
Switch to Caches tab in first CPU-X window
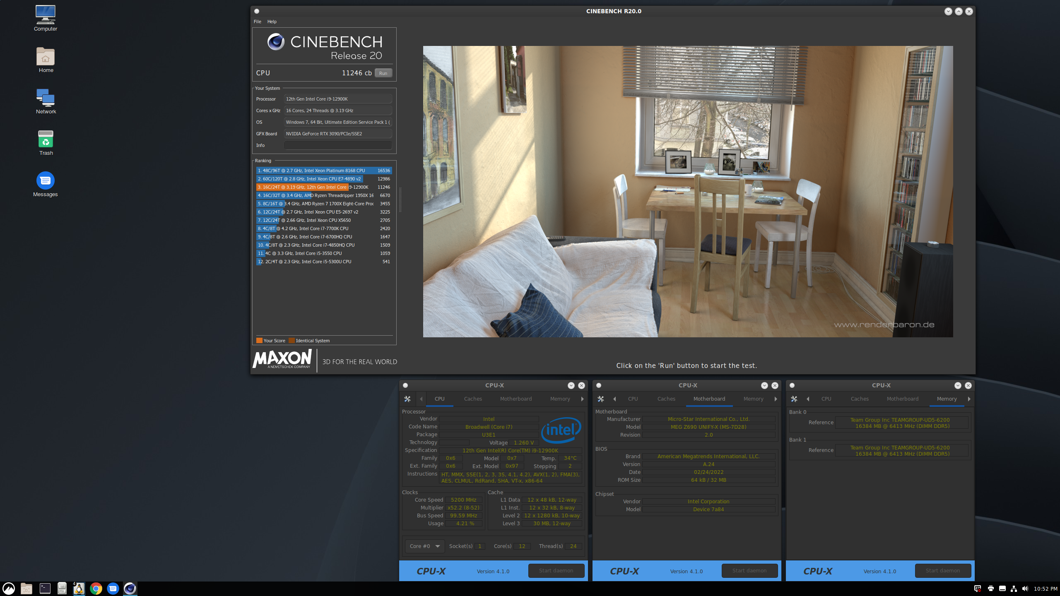click(x=473, y=399)
